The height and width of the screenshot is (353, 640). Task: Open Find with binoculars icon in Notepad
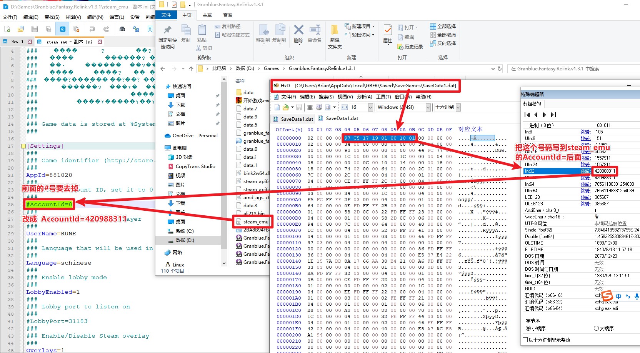click(x=122, y=29)
